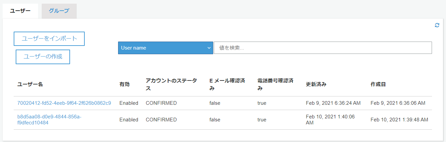This screenshot has width=446, height=142.
Task: Click the ユーザーの作成 button
Action: pyautogui.click(x=43, y=57)
